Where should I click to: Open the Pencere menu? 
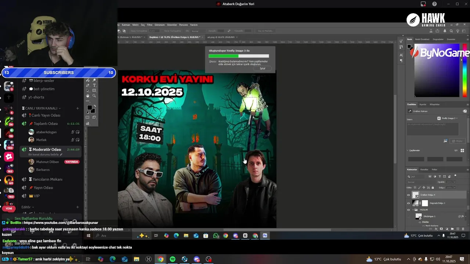point(184,25)
